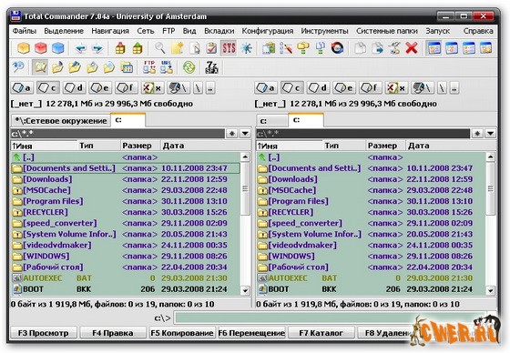Open the Конфигурация menu
The height and width of the screenshot is (353, 510).
coord(268,31)
